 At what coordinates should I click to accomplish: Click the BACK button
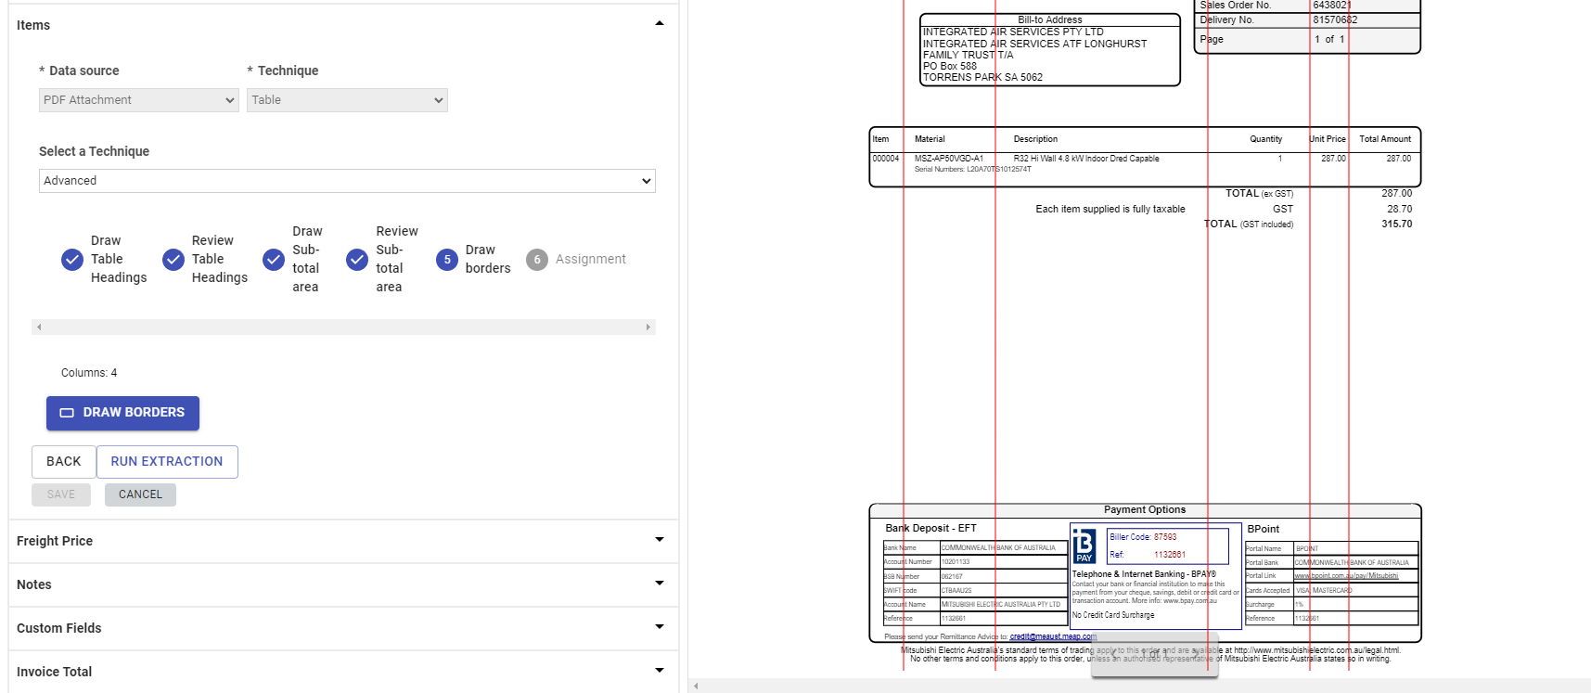click(x=64, y=462)
